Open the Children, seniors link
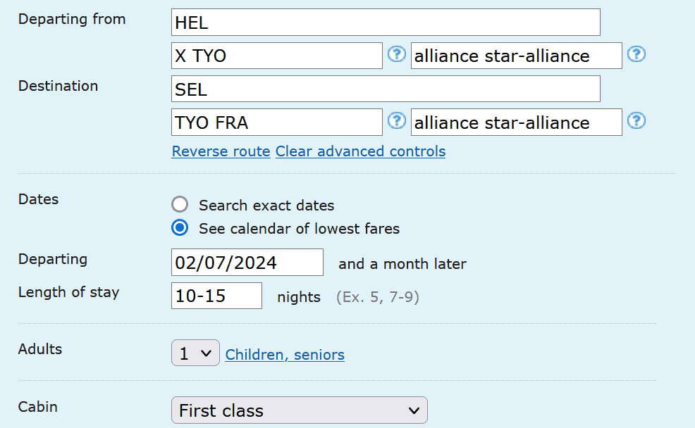The image size is (695, 428). coord(285,355)
